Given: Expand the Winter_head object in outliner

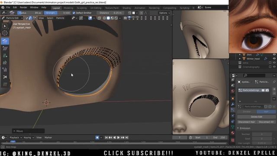Looking at the screenshot, I should click(240, 58).
